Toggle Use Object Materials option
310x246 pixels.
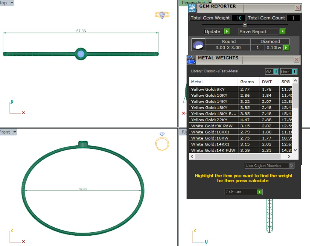[291, 165]
